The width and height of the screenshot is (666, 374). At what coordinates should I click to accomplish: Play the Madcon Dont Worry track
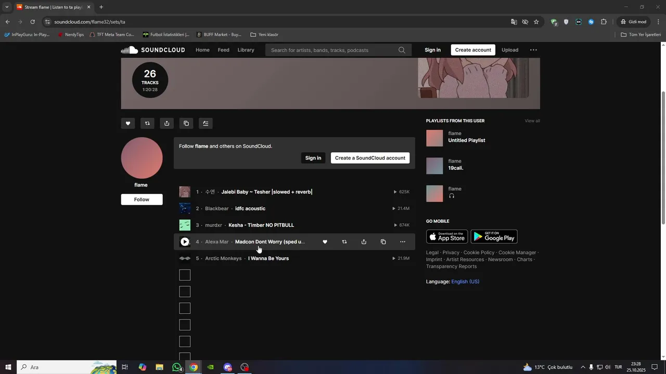coord(185,242)
